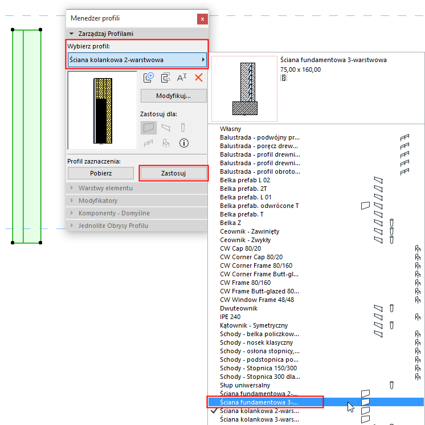Image resolution: width=425 pixels, height=425 pixels.
Task: Select Schody - Stopnica 300 dla... entry
Action: (316, 377)
